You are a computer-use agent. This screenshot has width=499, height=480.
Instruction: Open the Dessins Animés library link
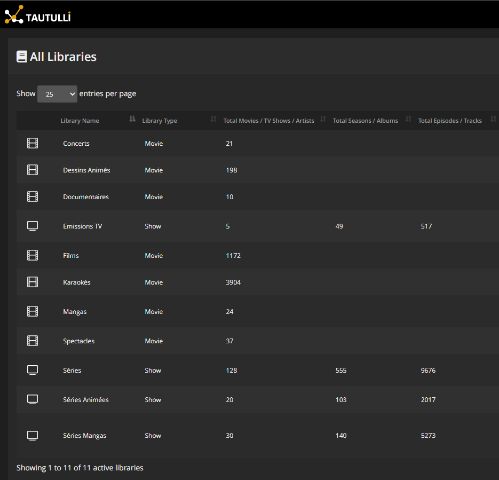(x=86, y=170)
